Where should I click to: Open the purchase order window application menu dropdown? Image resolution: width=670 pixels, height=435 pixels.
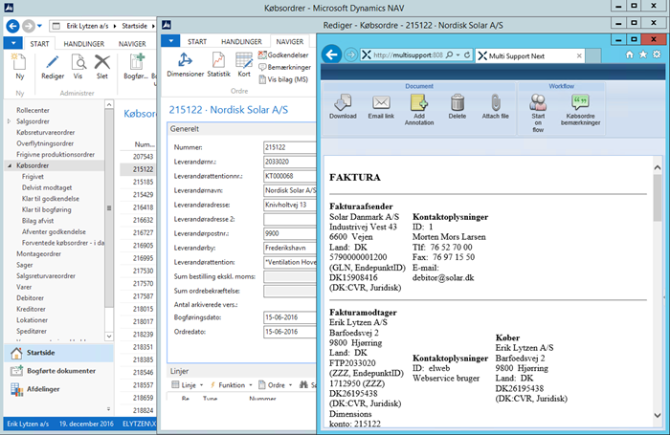click(171, 41)
